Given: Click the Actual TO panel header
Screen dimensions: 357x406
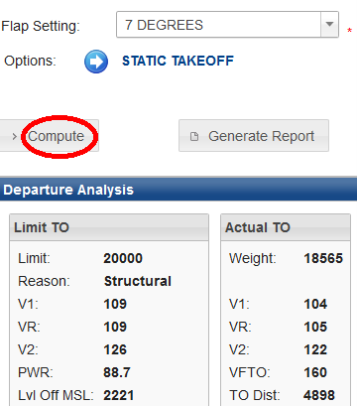Looking at the screenshot, I should click(286, 227).
